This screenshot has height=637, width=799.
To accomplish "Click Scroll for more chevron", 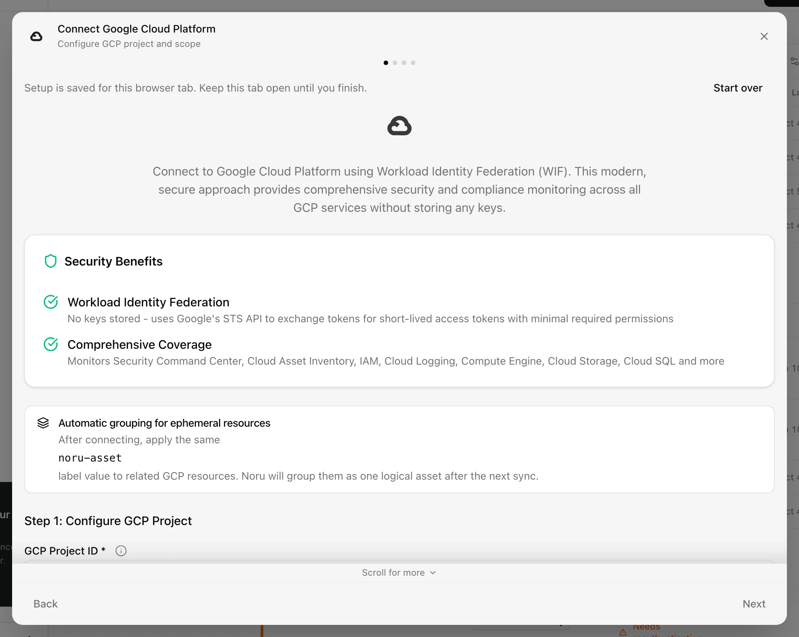I will [433, 573].
